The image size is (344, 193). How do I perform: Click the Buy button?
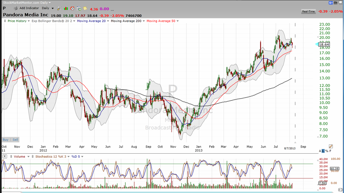(x=5, y=140)
